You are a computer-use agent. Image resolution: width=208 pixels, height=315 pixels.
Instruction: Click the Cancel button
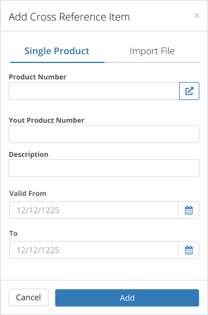click(x=28, y=297)
